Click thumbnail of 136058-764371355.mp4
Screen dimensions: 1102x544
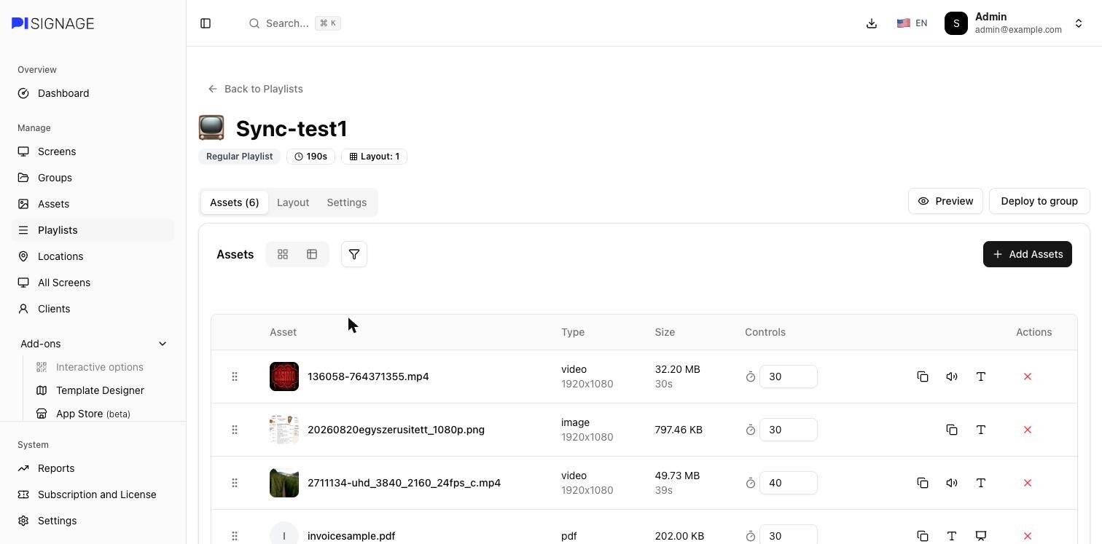pyautogui.click(x=284, y=377)
